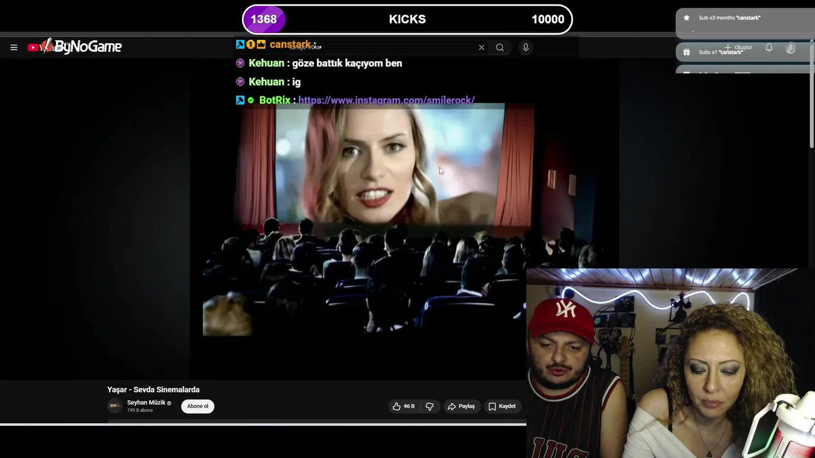Click the 46 B like count
Viewport: 815px width, 458px height.
pyautogui.click(x=409, y=406)
